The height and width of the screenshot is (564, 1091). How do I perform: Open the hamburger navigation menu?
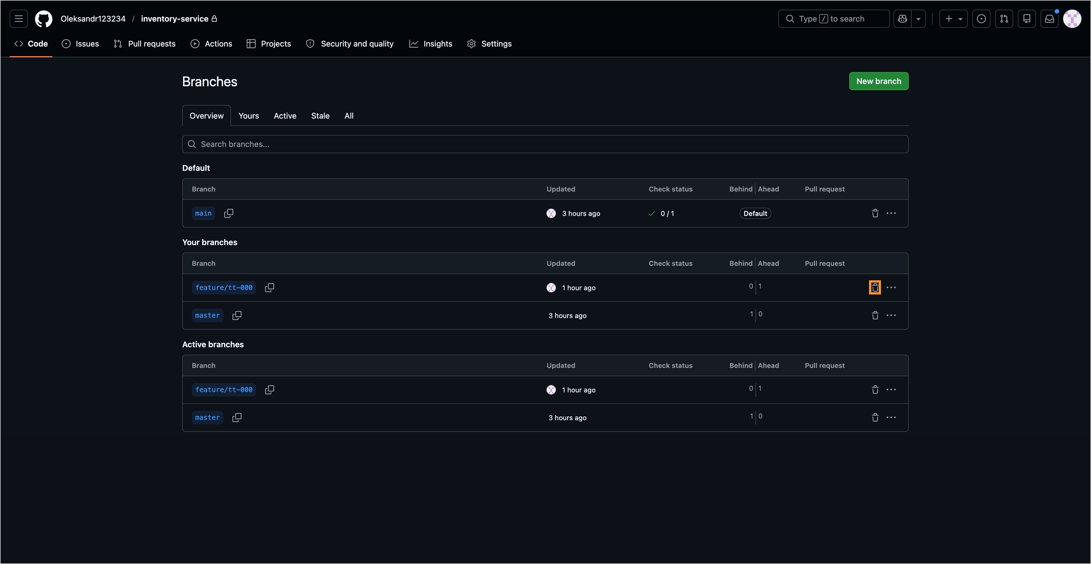tap(19, 19)
